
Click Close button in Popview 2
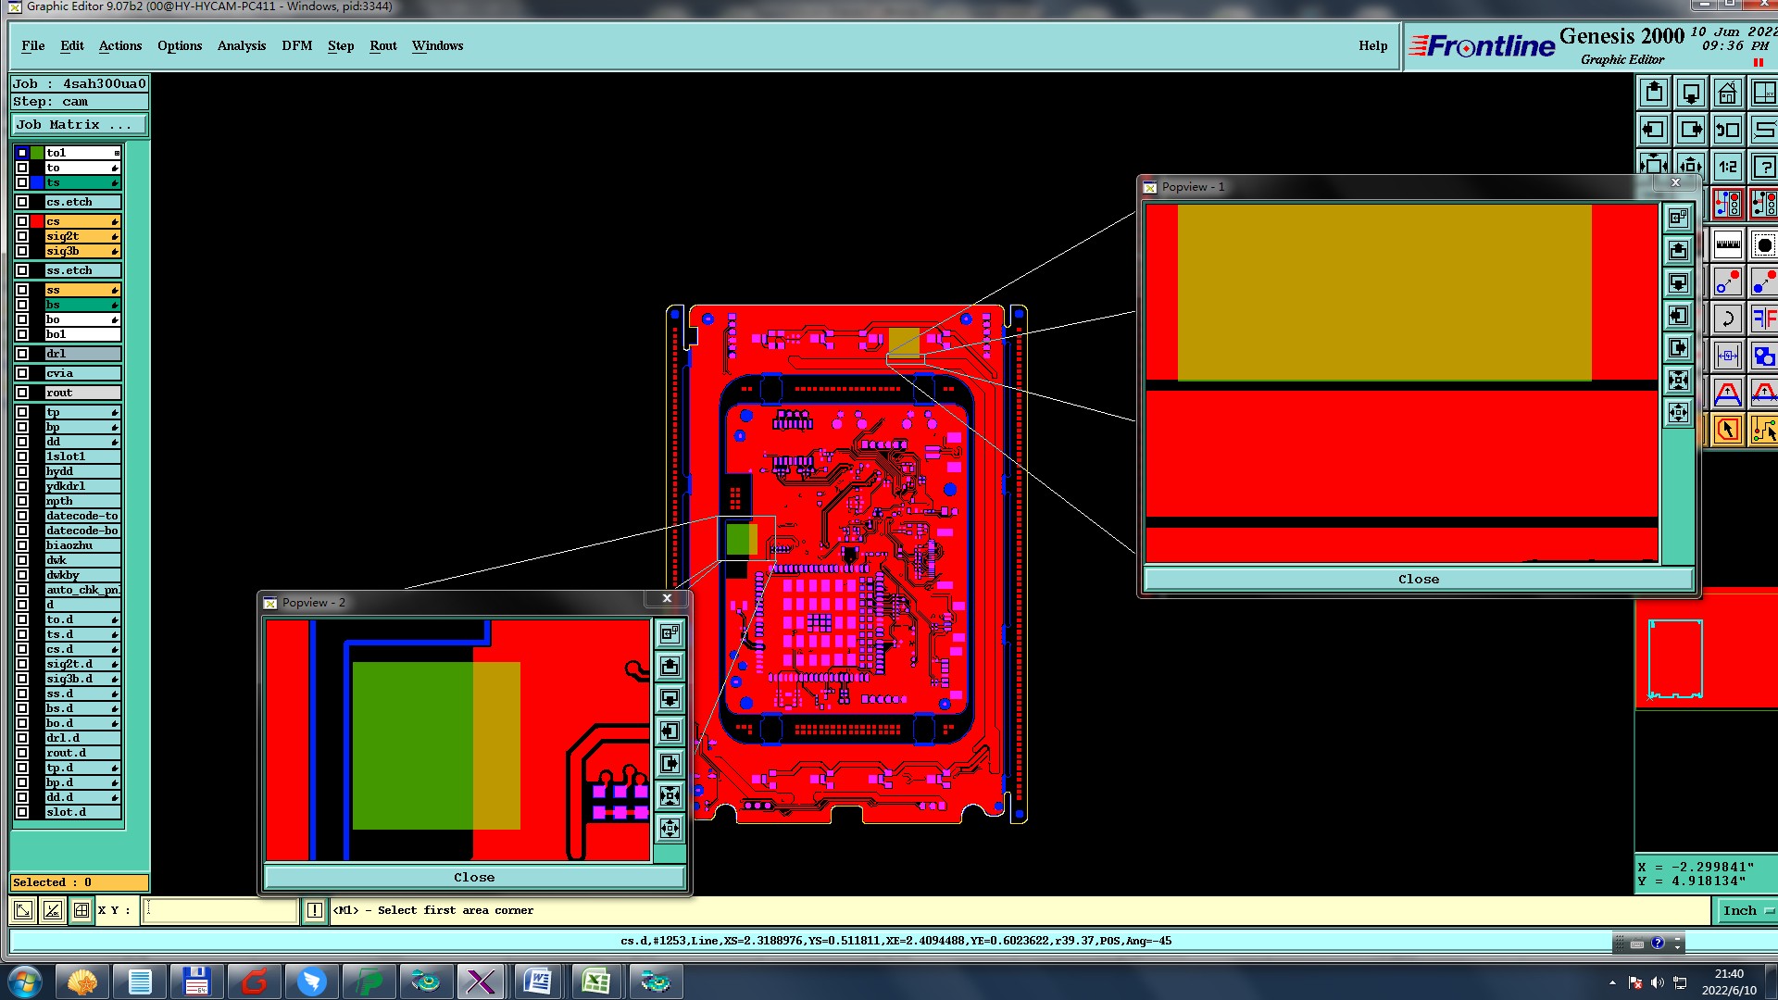[474, 877]
